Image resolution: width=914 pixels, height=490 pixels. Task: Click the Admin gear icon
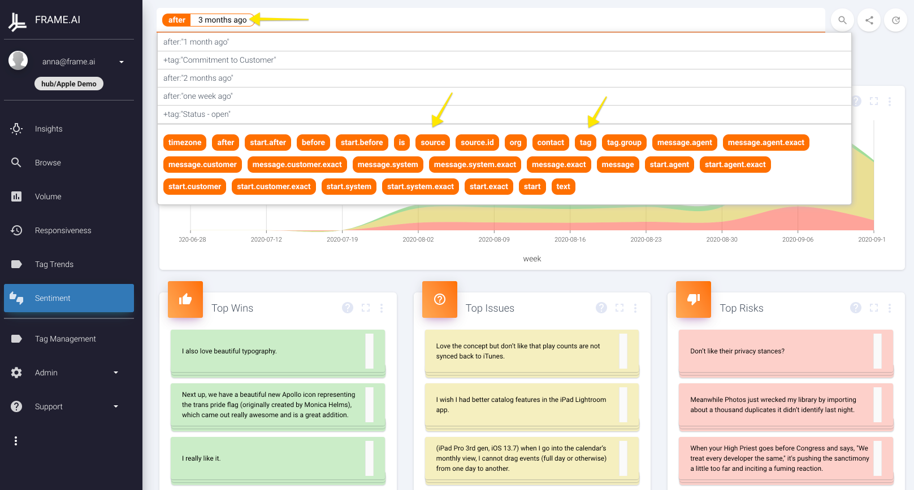pos(16,373)
